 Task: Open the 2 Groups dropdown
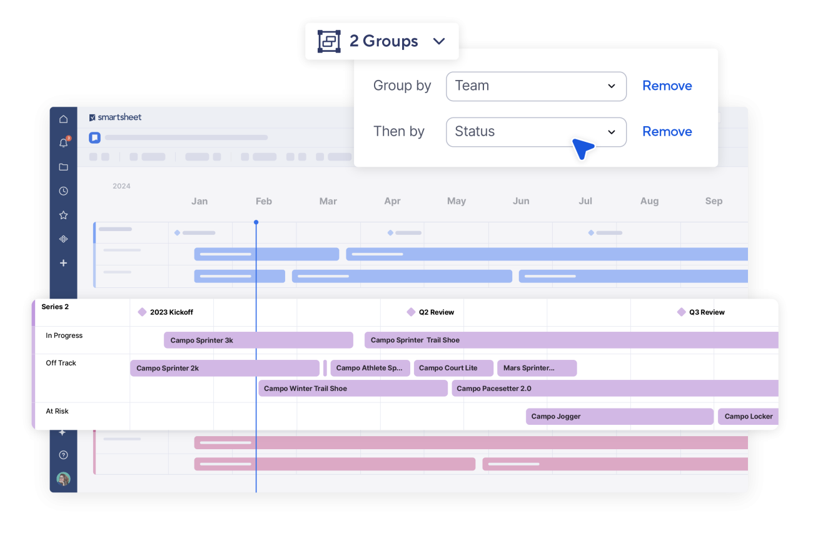click(x=381, y=41)
